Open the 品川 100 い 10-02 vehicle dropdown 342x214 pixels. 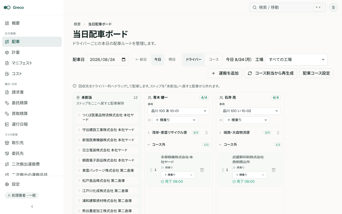pyautogui.click(x=250, y=111)
